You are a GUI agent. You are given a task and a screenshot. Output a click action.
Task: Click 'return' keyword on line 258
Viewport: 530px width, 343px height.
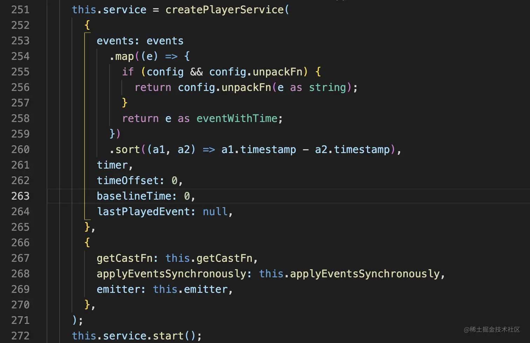(x=140, y=118)
